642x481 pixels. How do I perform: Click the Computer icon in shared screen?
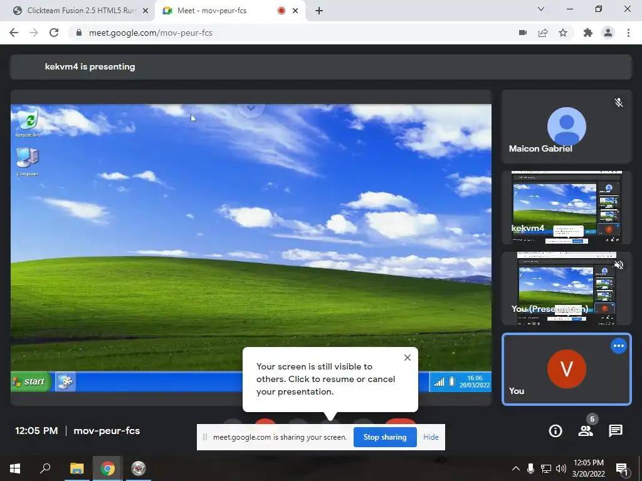click(x=28, y=162)
